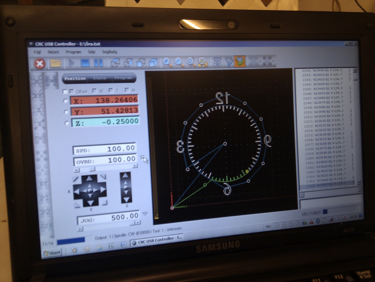Click the up arrow of G-code scrollbar
Viewport: 375px width, 282px height.
(355, 71)
